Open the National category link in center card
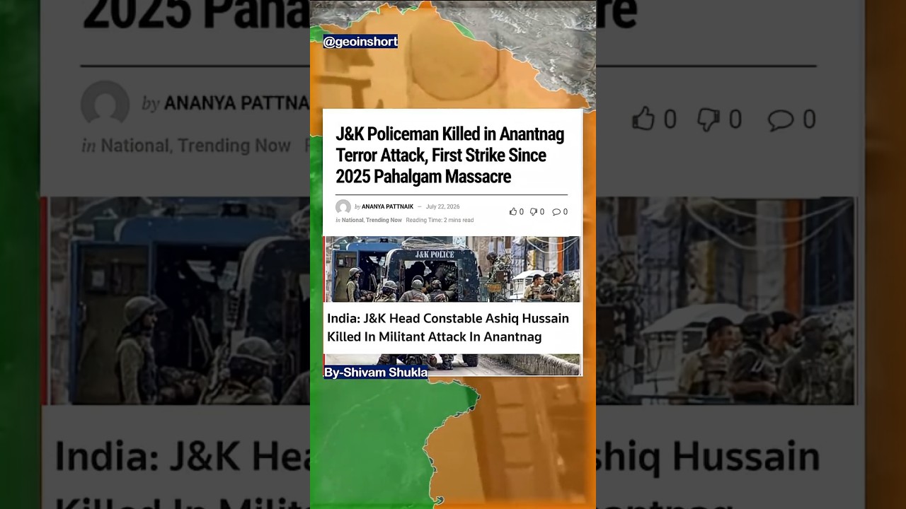906x509 pixels. 352,220
